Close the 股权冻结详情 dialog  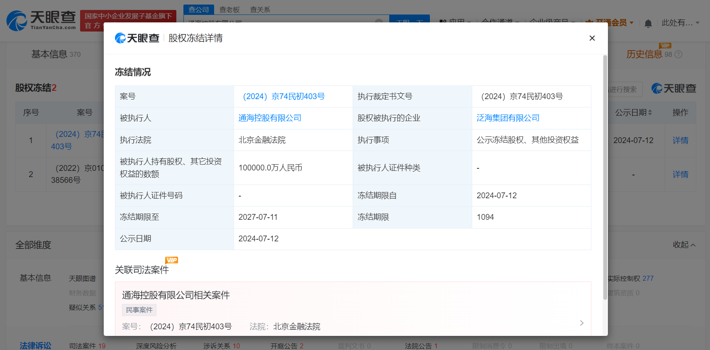tap(592, 38)
